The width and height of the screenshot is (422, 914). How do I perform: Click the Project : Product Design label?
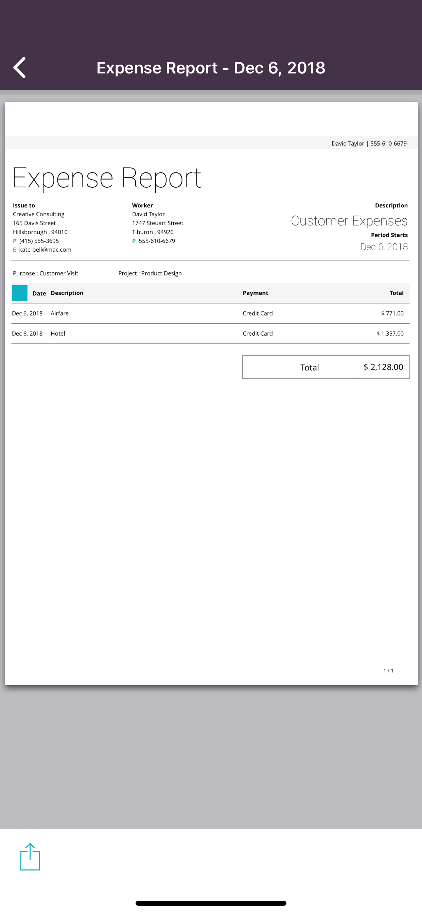(x=150, y=273)
